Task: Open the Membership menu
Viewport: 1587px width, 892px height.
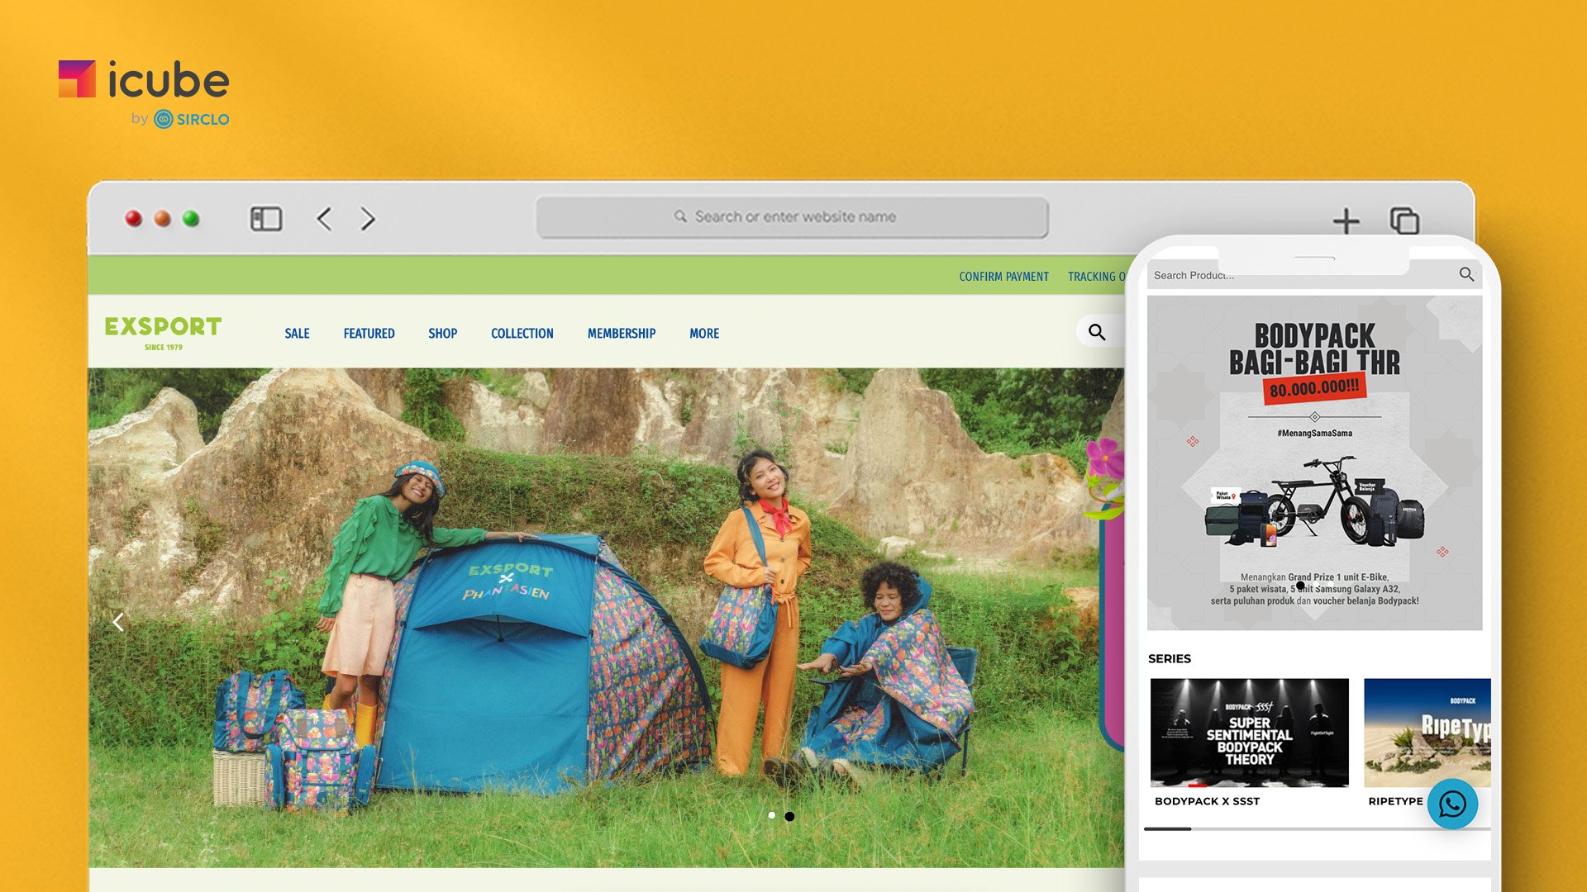Action: click(622, 334)
